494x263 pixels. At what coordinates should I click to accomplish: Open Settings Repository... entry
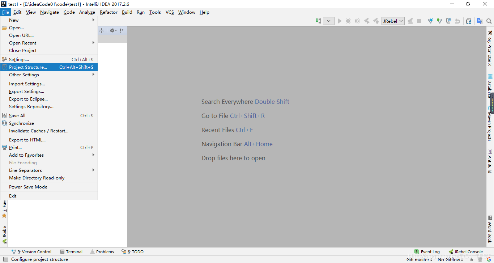49,107
